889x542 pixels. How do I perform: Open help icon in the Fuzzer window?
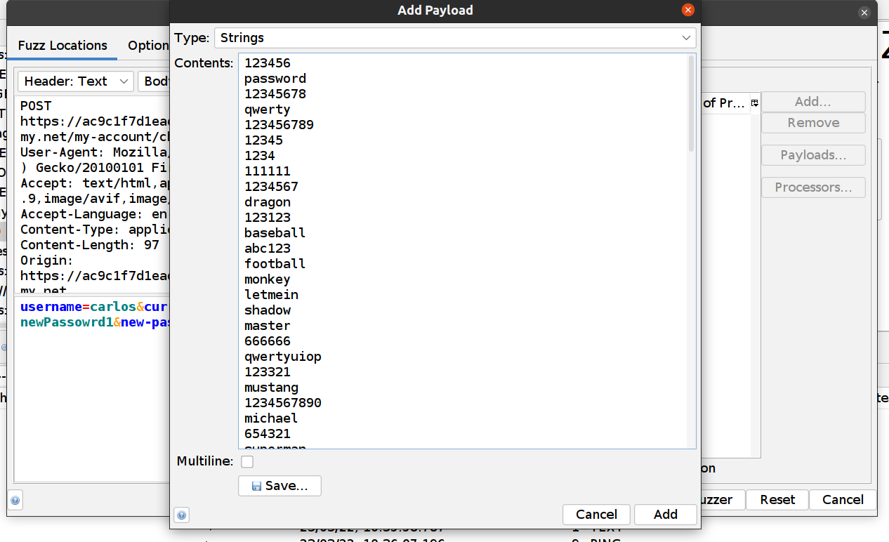pyautogui.click(x=15, y=501)
